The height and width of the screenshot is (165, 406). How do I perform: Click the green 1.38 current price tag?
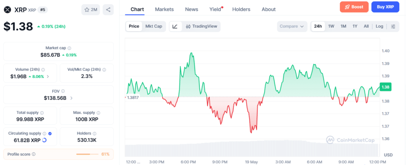pyautogui.click(x=385, y=87)
